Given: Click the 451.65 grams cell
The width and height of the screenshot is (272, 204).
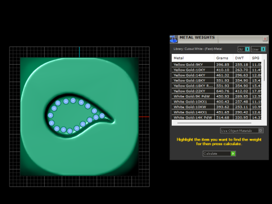Looking at the screenshot, I should (x=224, y=112).
